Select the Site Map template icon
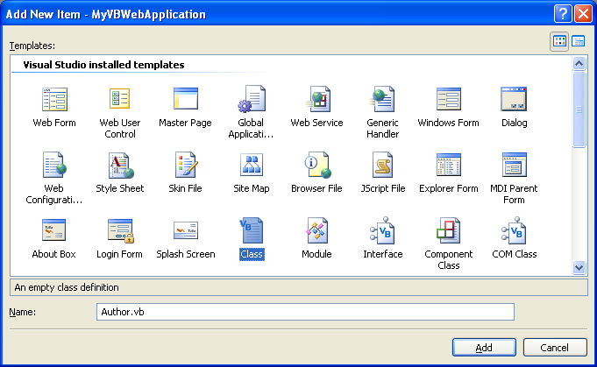 [252, 165]
